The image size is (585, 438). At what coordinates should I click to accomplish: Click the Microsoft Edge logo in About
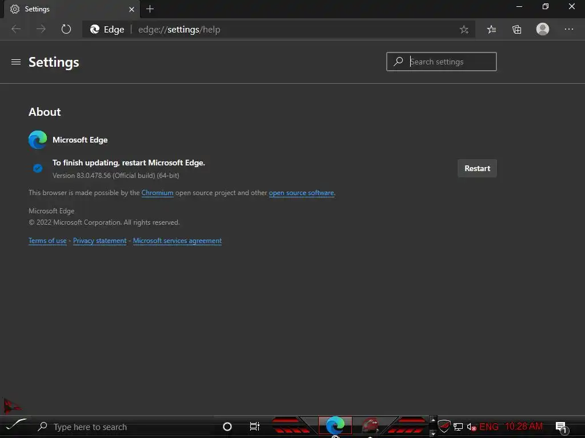click(x=38, y=140)
